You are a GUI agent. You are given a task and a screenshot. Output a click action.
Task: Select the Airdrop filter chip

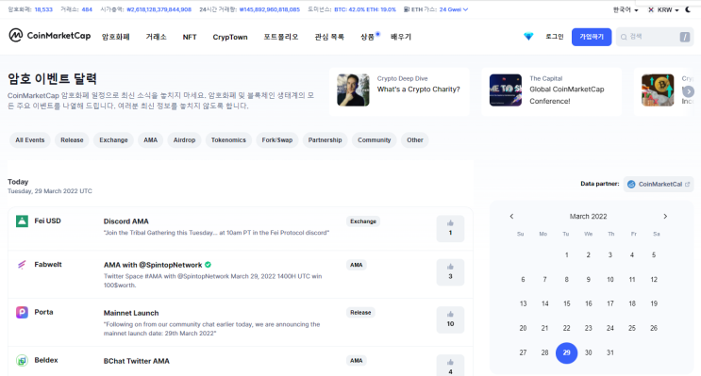tap(184, 140)
